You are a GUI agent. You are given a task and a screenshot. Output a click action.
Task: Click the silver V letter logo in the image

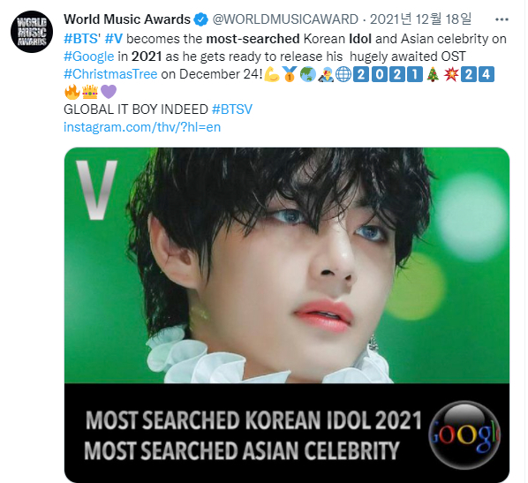click(x=96, y=190)
